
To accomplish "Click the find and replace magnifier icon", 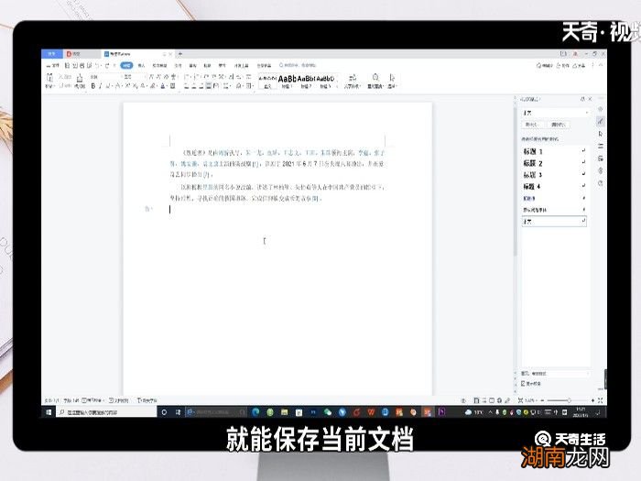I will [x=375, y=77].
